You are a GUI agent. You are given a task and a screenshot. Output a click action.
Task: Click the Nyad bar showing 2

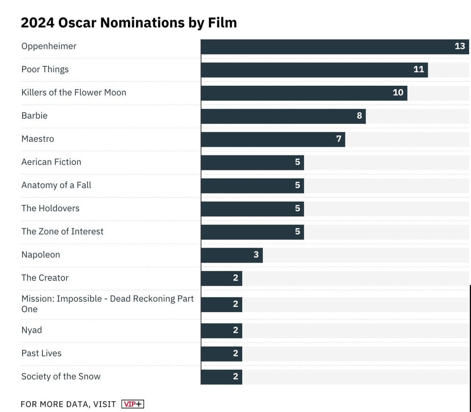click(x=221, y=331)
